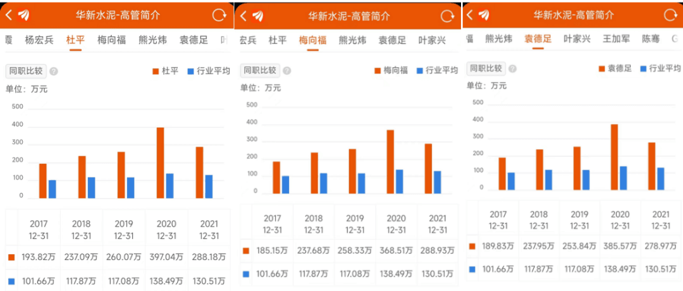Select the 杨宏兵 tab
Viewport: 683px width, 291px height.
click(x=39, y=39)
